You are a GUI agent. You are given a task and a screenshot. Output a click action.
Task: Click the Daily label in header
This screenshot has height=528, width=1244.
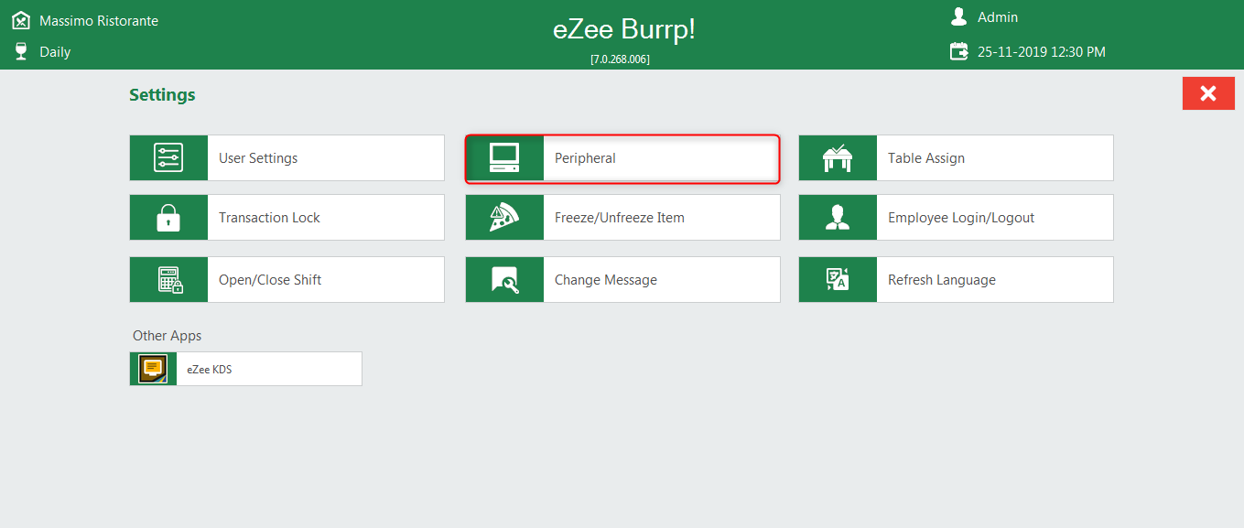[55, 52]
